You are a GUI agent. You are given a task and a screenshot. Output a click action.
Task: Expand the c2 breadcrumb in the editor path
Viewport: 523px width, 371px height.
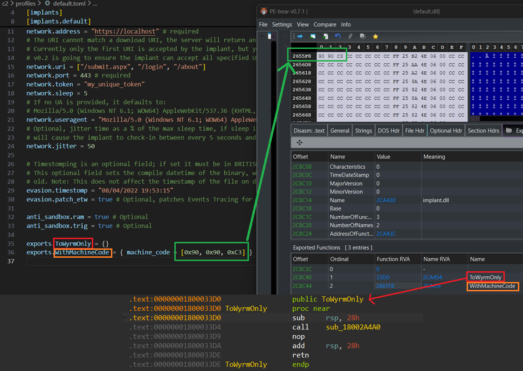(x=5, y=4)
